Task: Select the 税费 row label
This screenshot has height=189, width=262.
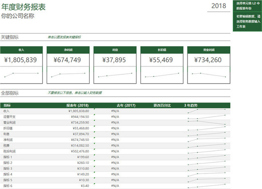Action: click(7, 146)
